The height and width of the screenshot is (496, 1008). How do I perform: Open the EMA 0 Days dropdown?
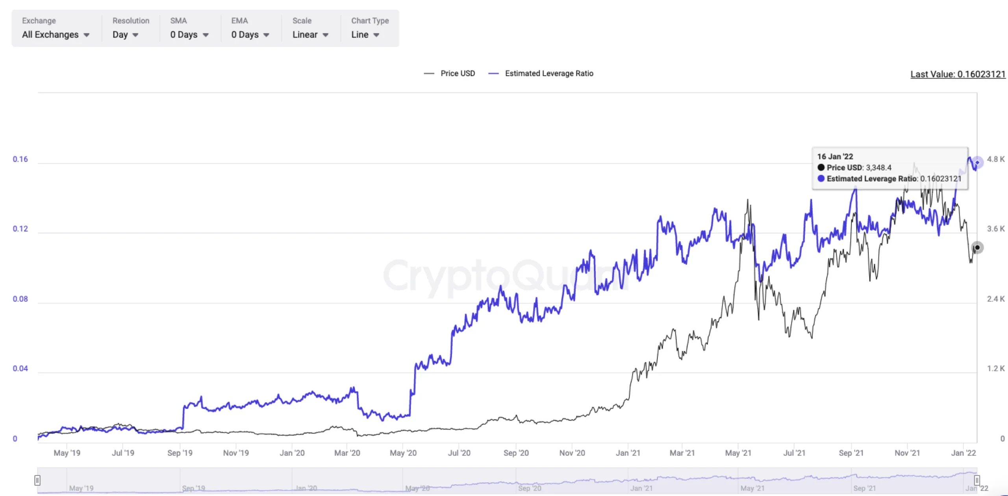250,35
